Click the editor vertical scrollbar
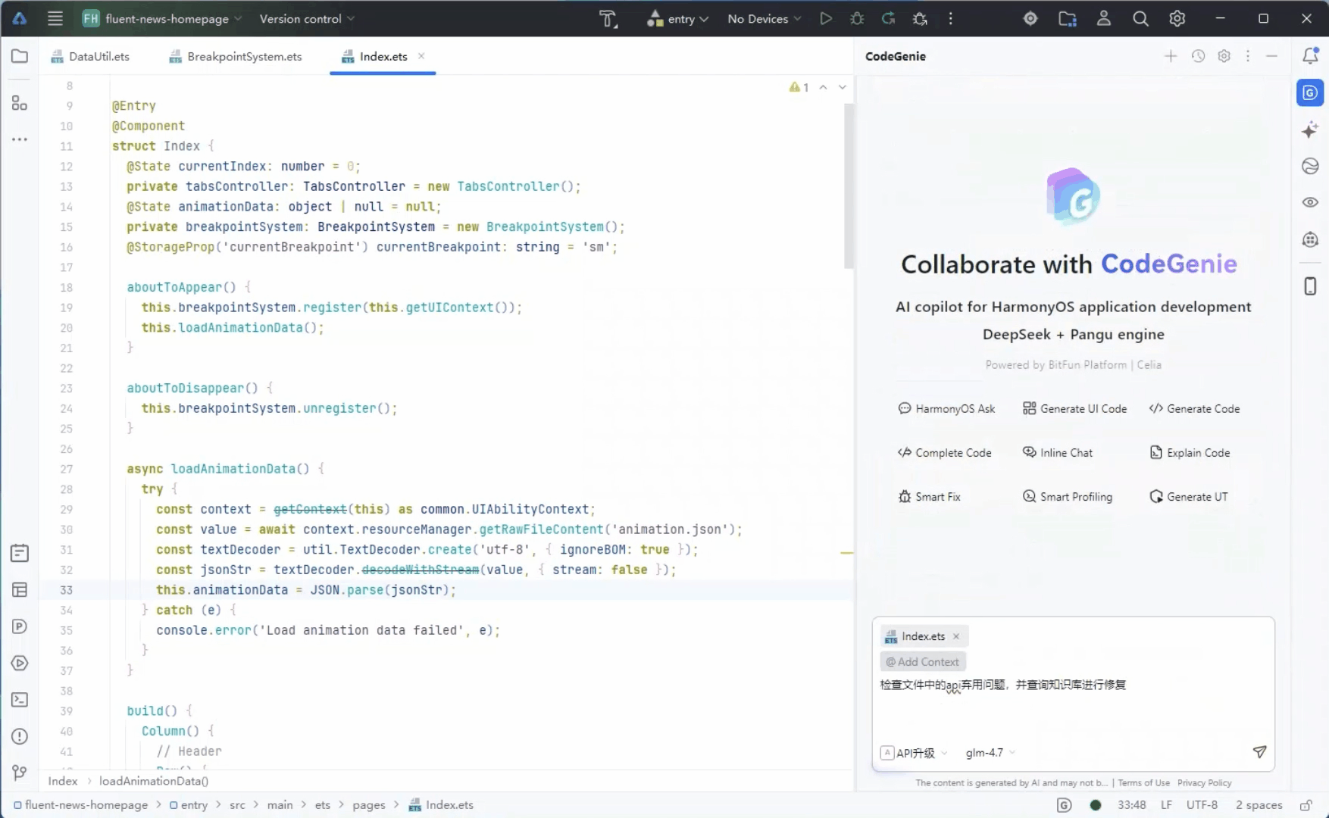This screenshot has width=1329, height=818. [x=849, y=186]
